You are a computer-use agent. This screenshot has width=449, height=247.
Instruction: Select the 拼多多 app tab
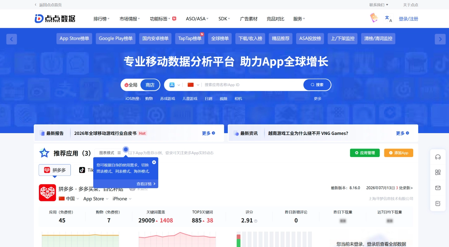55,170
